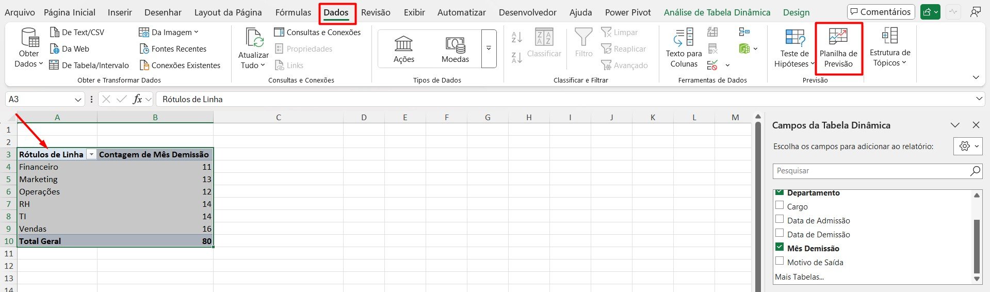
Task: Switch to Página Inicial tab
Action: coord(70,12)
